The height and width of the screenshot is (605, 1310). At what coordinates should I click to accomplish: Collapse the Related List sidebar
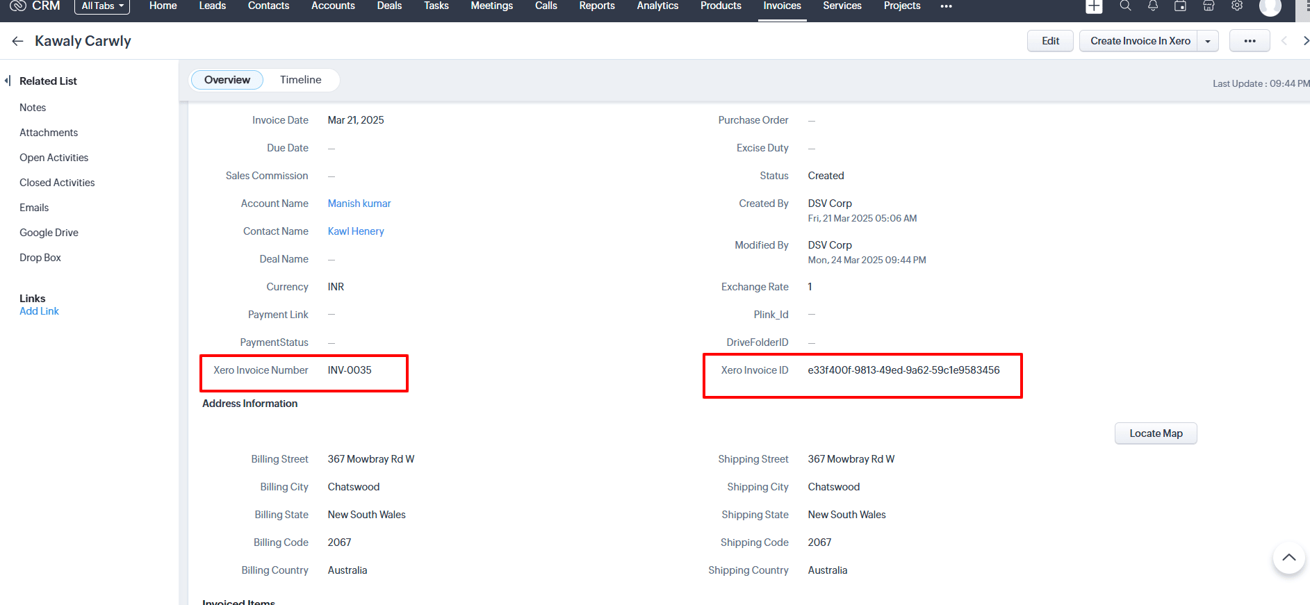coord(8,81)
